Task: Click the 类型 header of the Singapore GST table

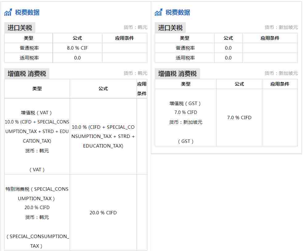Action: (186, 84)
